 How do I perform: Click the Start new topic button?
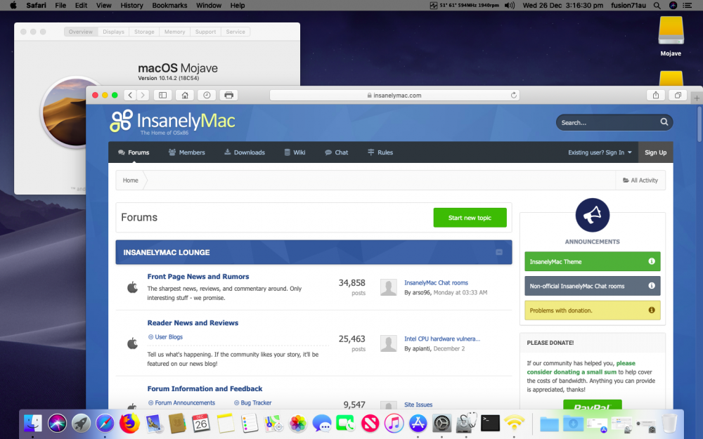click(x=470, y=218)
